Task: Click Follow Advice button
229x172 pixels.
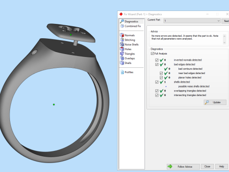Action: point(183,167)
